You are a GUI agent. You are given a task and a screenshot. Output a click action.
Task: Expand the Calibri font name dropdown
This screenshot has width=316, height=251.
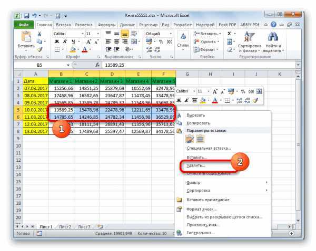tap(83, 34)
